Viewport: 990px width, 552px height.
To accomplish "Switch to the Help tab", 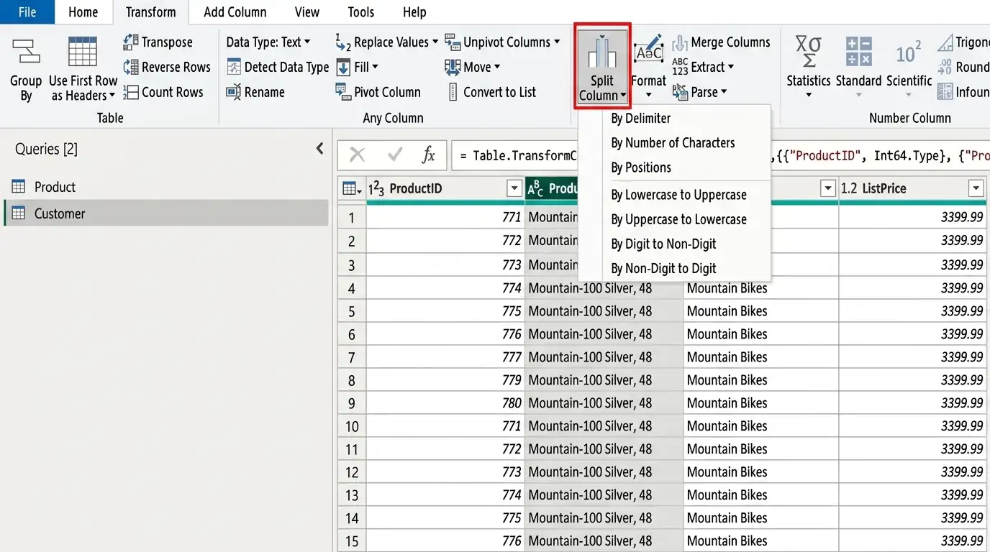I will coord(414,12).
